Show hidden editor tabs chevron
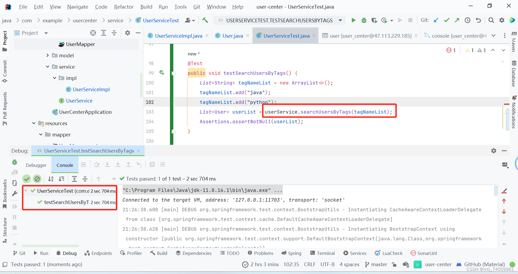Screen dimensions: 518x274 (x=493, y=36)
